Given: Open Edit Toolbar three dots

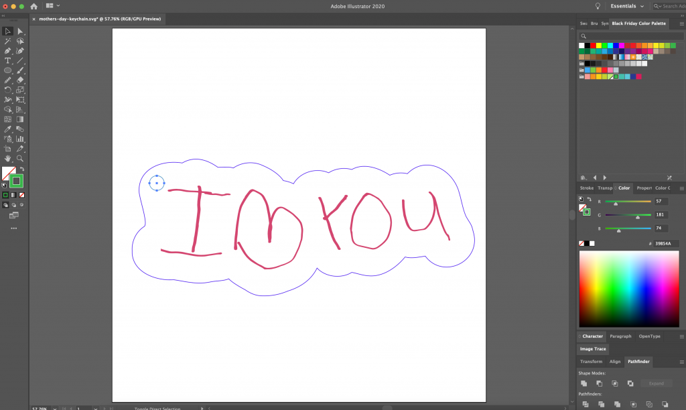Looking at the screenshot, I should tap(13, 228).
